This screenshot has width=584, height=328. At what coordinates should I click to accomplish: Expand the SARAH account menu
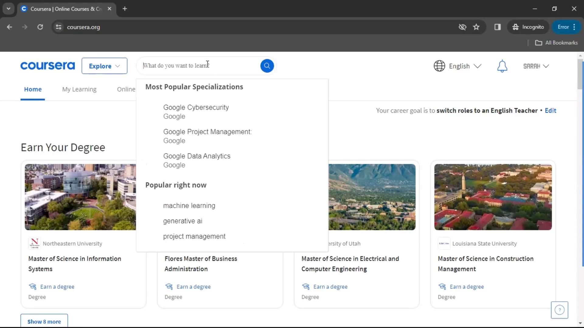click(x=536, y=66)
